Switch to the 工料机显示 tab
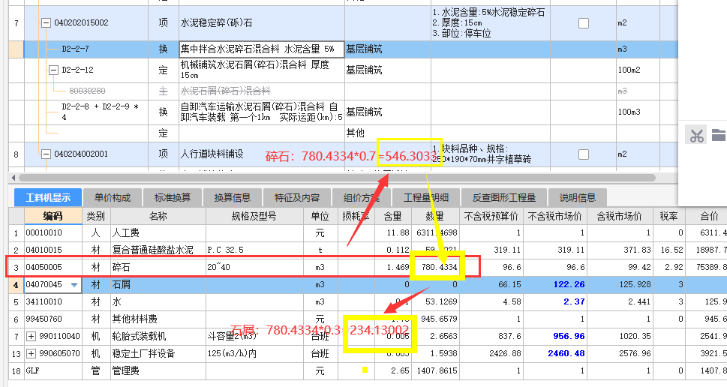This screenshot has height=387, width=727. click(x=48, y=197)
